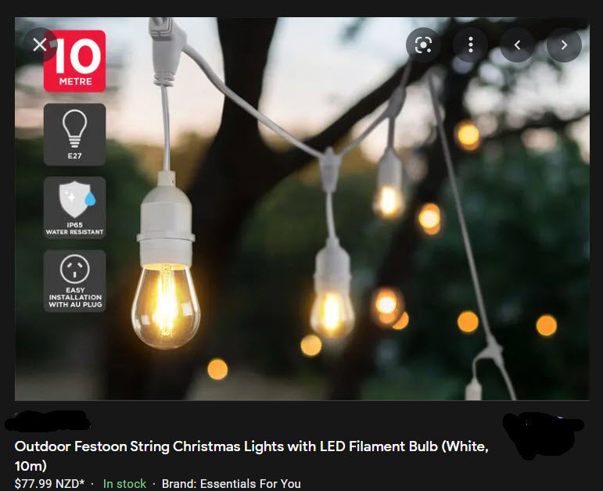Click the middle hanging bulb in photo
Image resolution: width=603 pixels, height=491 pixels.
(332, 314)
